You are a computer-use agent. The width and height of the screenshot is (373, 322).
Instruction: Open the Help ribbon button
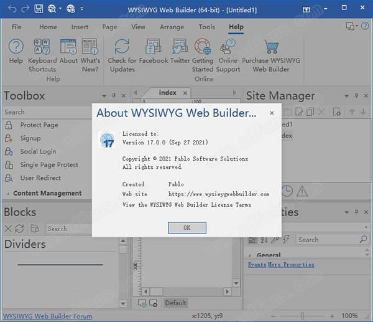[16, 51]
